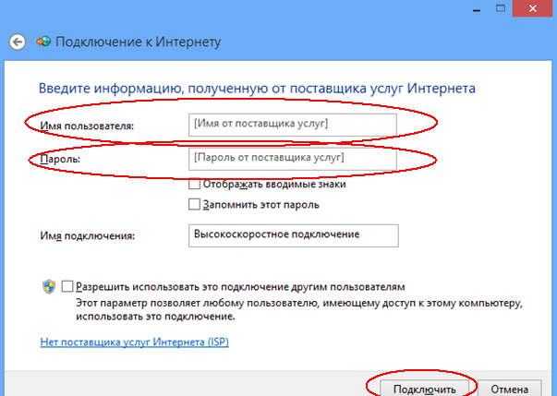Image resolution: width=557 pixels, height=396 pixels.
Task: Select the 'Имя подключения' text box
Action: [292, 235]
